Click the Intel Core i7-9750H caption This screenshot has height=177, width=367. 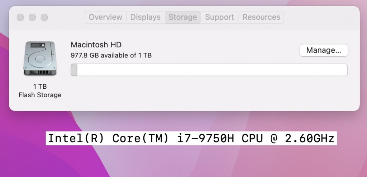point(191,138)
